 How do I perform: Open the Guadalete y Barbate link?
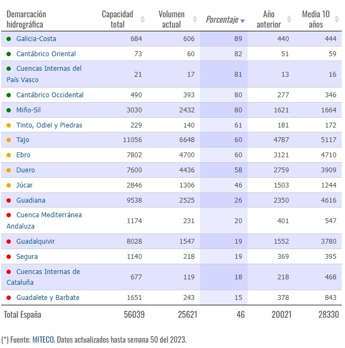48,298
